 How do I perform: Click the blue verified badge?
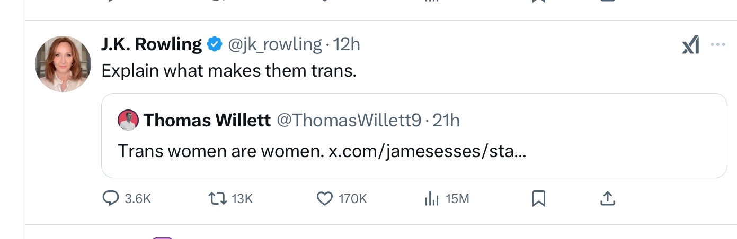(x=214, y=45)
